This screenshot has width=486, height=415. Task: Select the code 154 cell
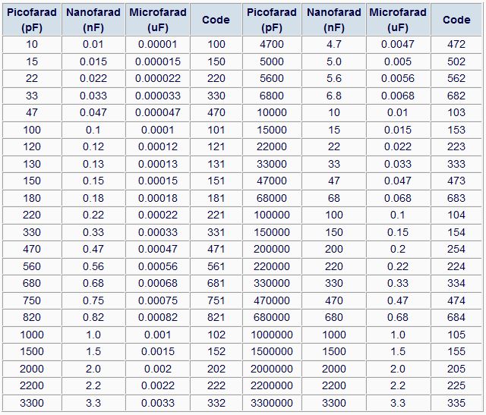click(456, 232)
